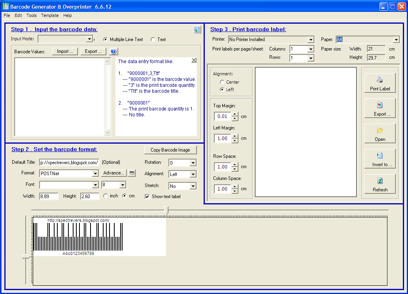Click the Barcode Values scrollbar down arrow

point(108,133)
